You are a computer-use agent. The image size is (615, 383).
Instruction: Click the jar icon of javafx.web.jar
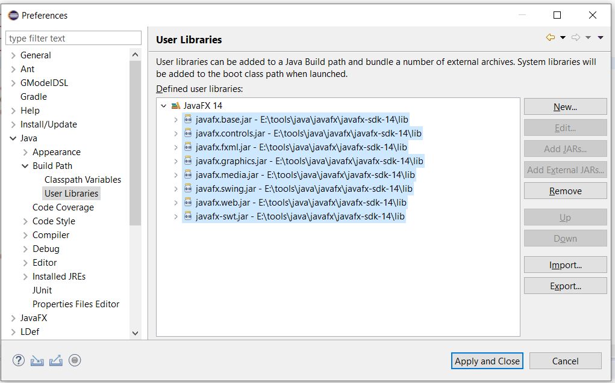point(188,203)
